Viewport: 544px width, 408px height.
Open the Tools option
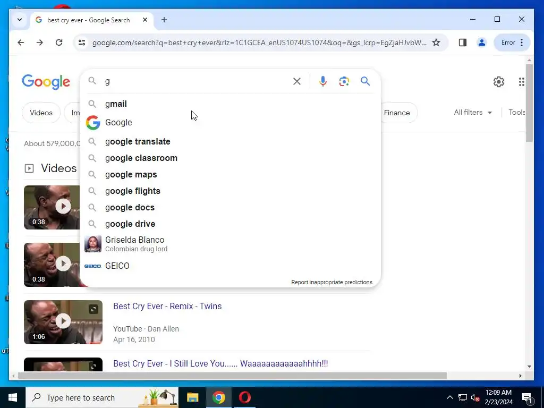coord(516,113)
